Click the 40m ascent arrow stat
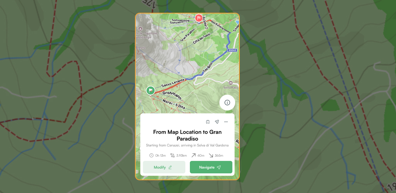Image resolution: width=396 pixels, height=193 pixels. [x=198, y=155]
